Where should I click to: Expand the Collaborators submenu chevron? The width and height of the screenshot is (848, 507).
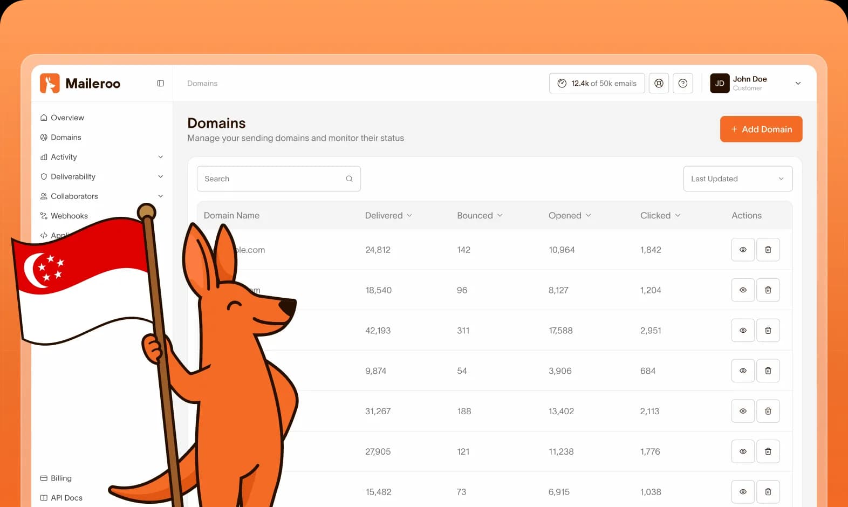[160, 196]
